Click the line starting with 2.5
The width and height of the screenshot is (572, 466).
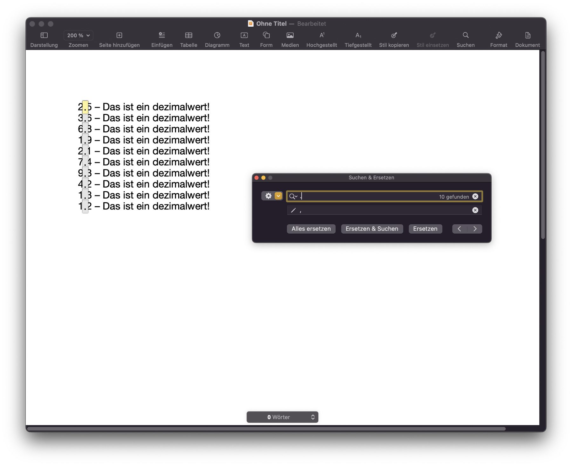(x=144, y=107)
